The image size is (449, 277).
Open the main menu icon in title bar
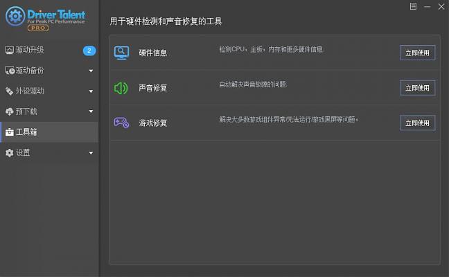(x=413, y=6)
